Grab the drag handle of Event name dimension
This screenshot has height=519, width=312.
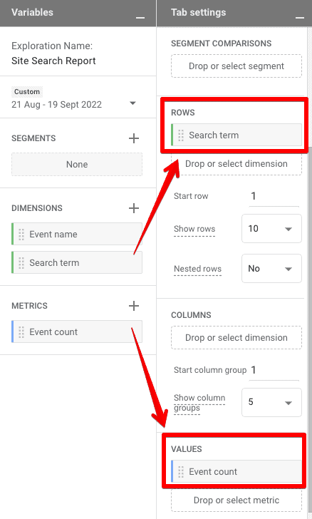(21, 235)
